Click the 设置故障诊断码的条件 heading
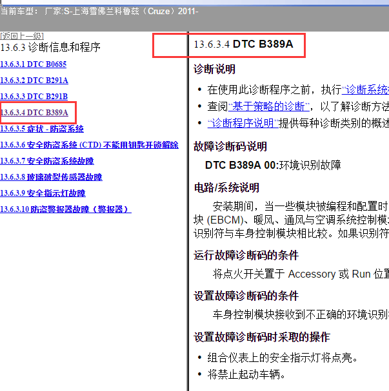The width and height of the screenshot is (389, 391). click(x=246, y=296)
